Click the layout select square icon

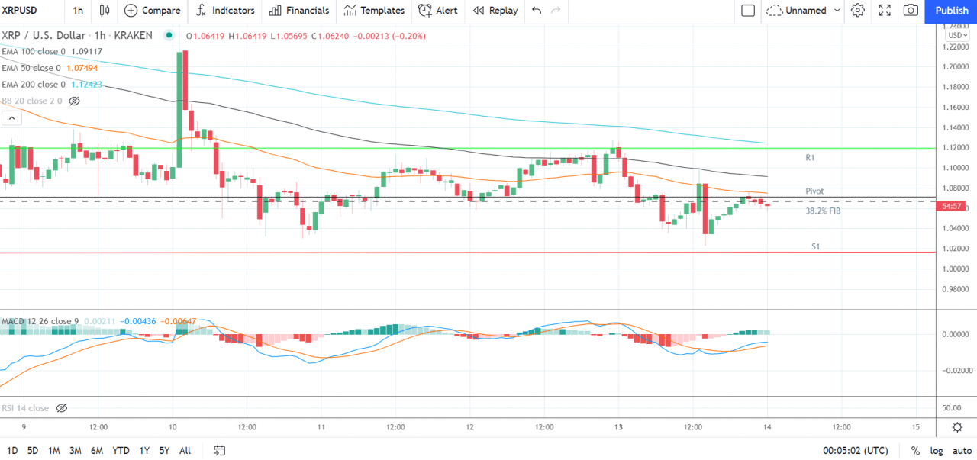point(748,11)
